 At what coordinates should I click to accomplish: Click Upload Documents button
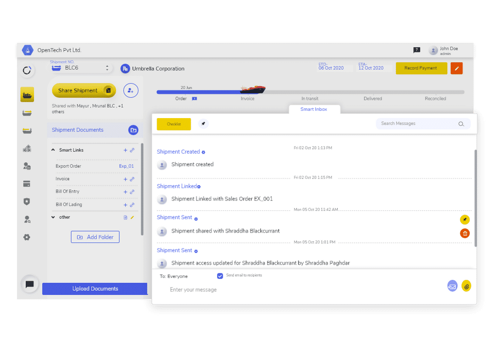[95, 289]
